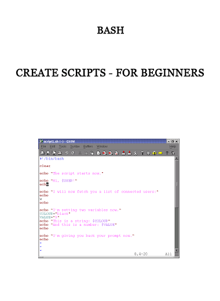Click the "I'm setting two variables now." line
This screenshot has height=301, width=220.
[80, 210]
